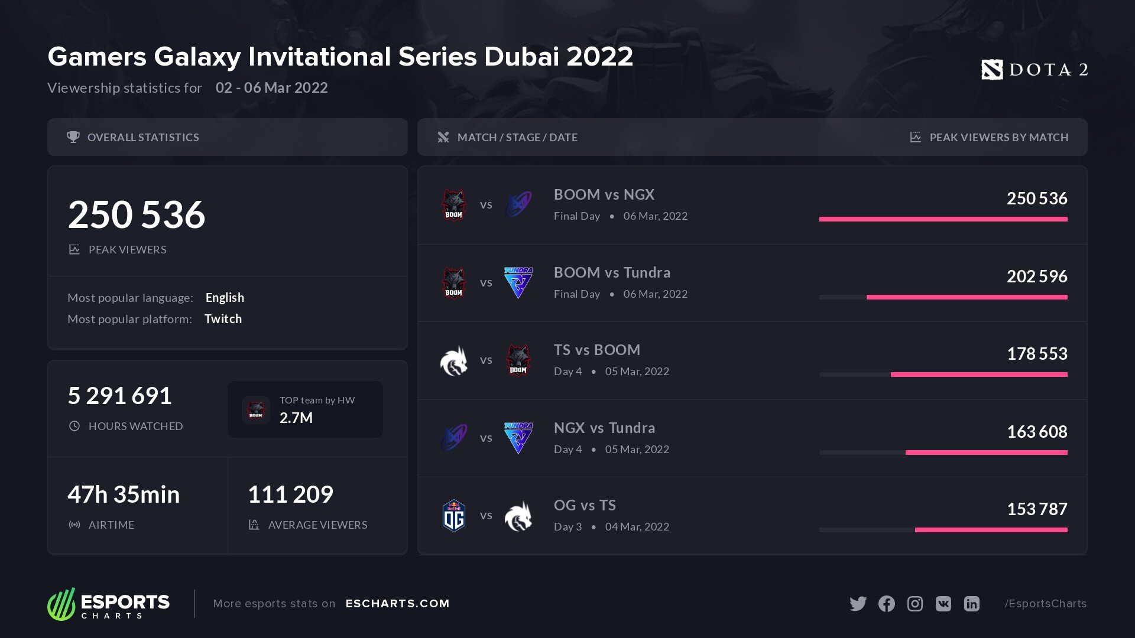Viewport: 1135px width, 638px height.
Task: Select the BOOM vs Tundra match title
Action: [x=612, y=272]
